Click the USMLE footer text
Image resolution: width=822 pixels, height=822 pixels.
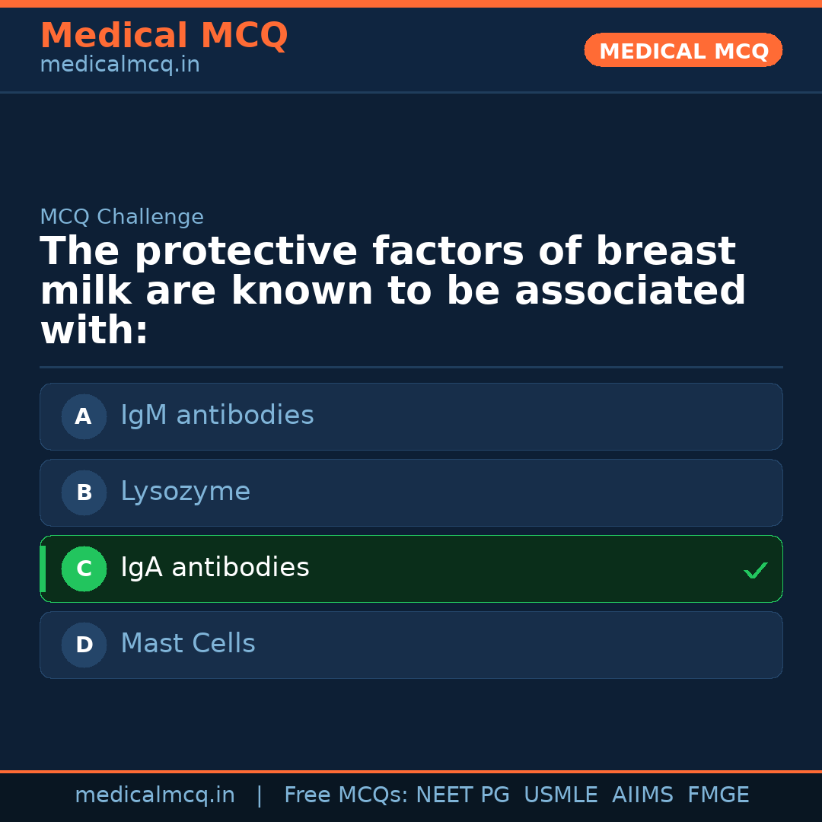(560, 795)
